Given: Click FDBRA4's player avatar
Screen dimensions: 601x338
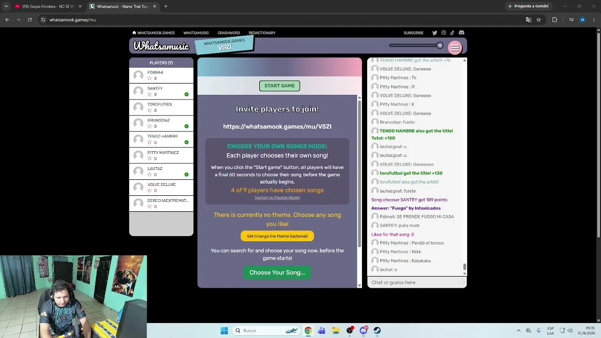Looking at the screenshot, I should pos(138,75).
